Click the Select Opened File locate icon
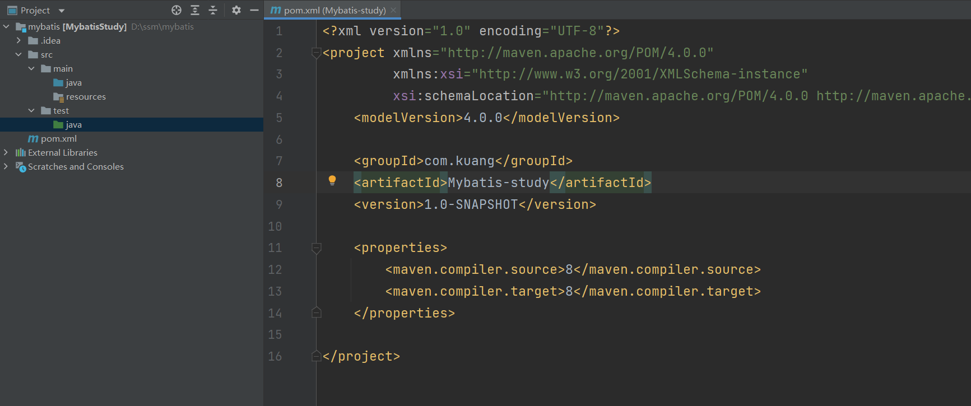This screenshot has height=406, width=971. pyautogui.click(x=176, y=10)
